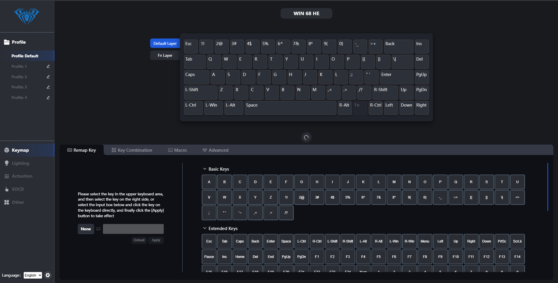Open settings with the gear icon

[48, 275]
